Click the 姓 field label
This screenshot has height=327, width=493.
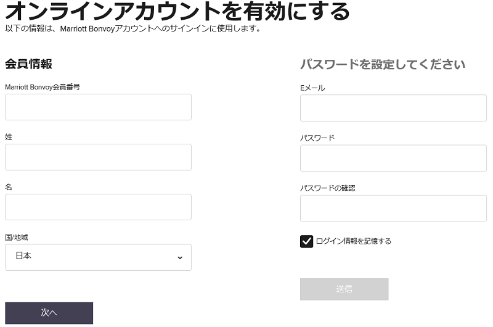click(x=9, y=137)
